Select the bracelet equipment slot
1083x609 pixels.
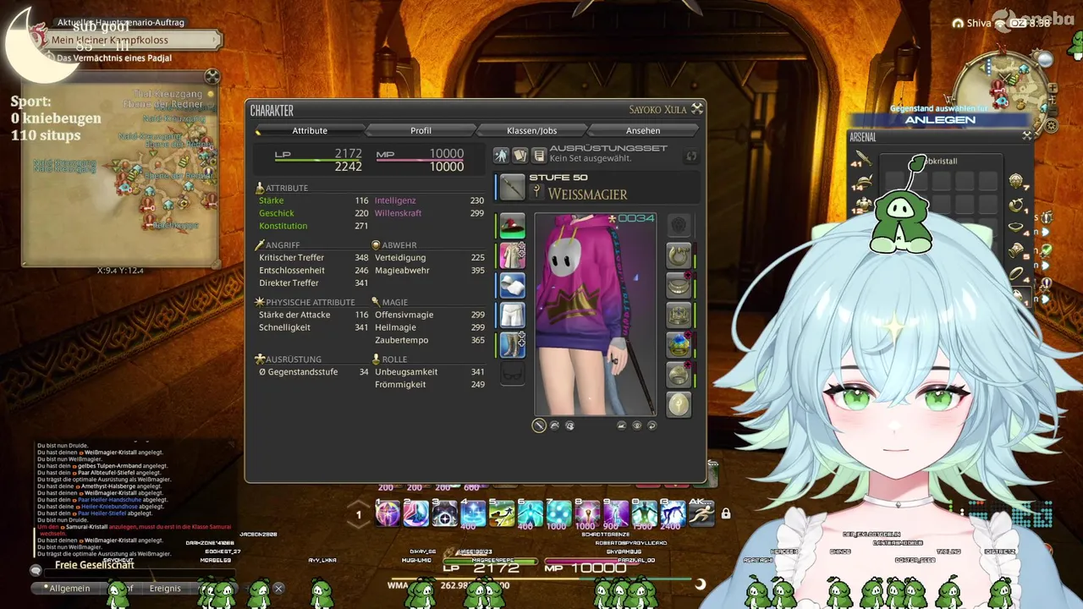click(679, 315)
